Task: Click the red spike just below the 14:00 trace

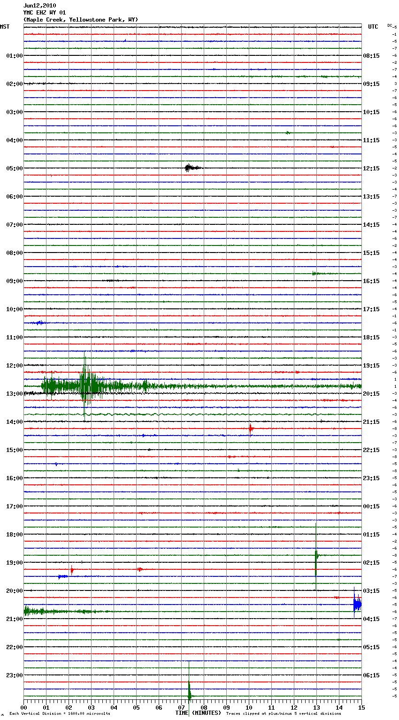Action: pyautogui.click(x=251, y=429)
